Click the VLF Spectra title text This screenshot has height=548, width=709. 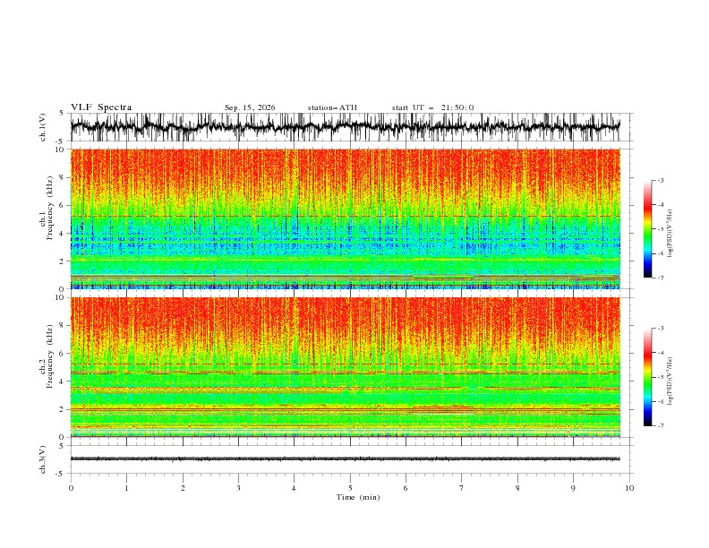[101, 107]
